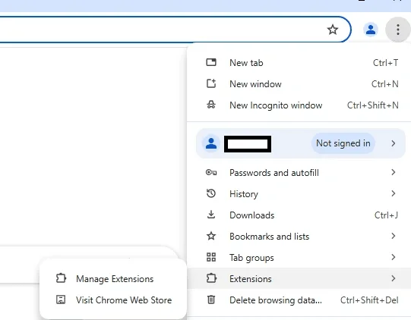The width and height of the screenshot is (411, 320).
Task: Click the Bookmarks star icon in menu
Action: point(211,236)
